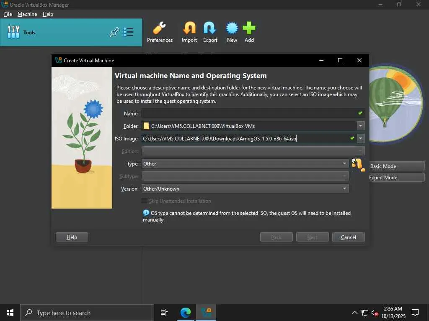Close the Create Virtual Machine dialog
Screen dimensions: 429x321
pos(359,60)
